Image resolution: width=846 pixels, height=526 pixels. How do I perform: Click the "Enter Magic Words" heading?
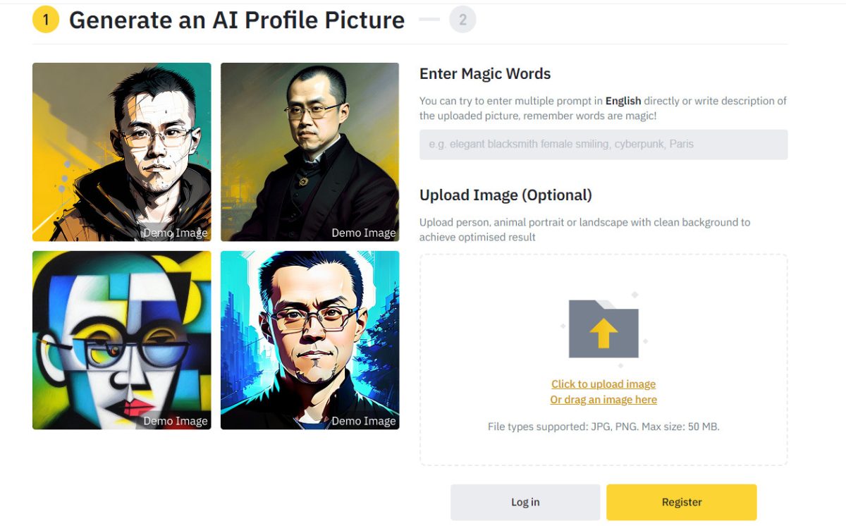485,74
